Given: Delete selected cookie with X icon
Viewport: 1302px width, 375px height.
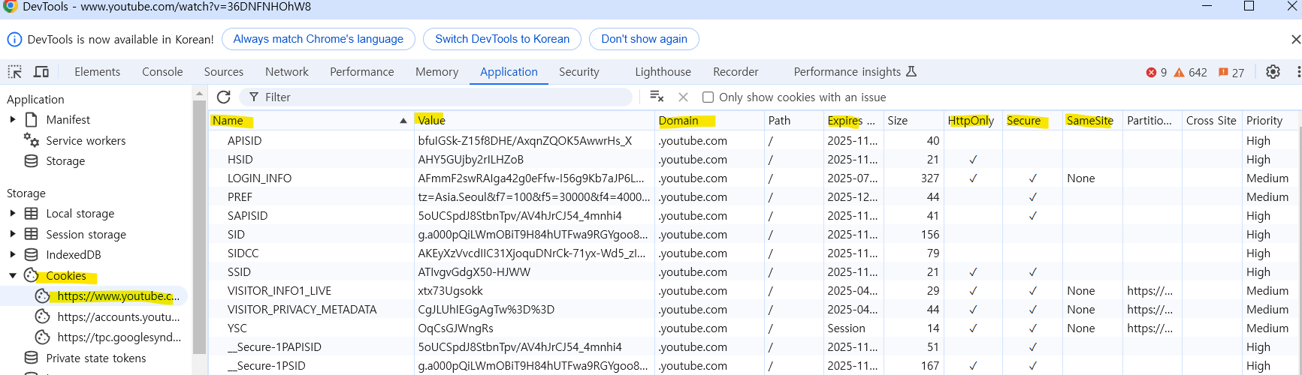Looking at the screenshot, I should pos(683,97).
